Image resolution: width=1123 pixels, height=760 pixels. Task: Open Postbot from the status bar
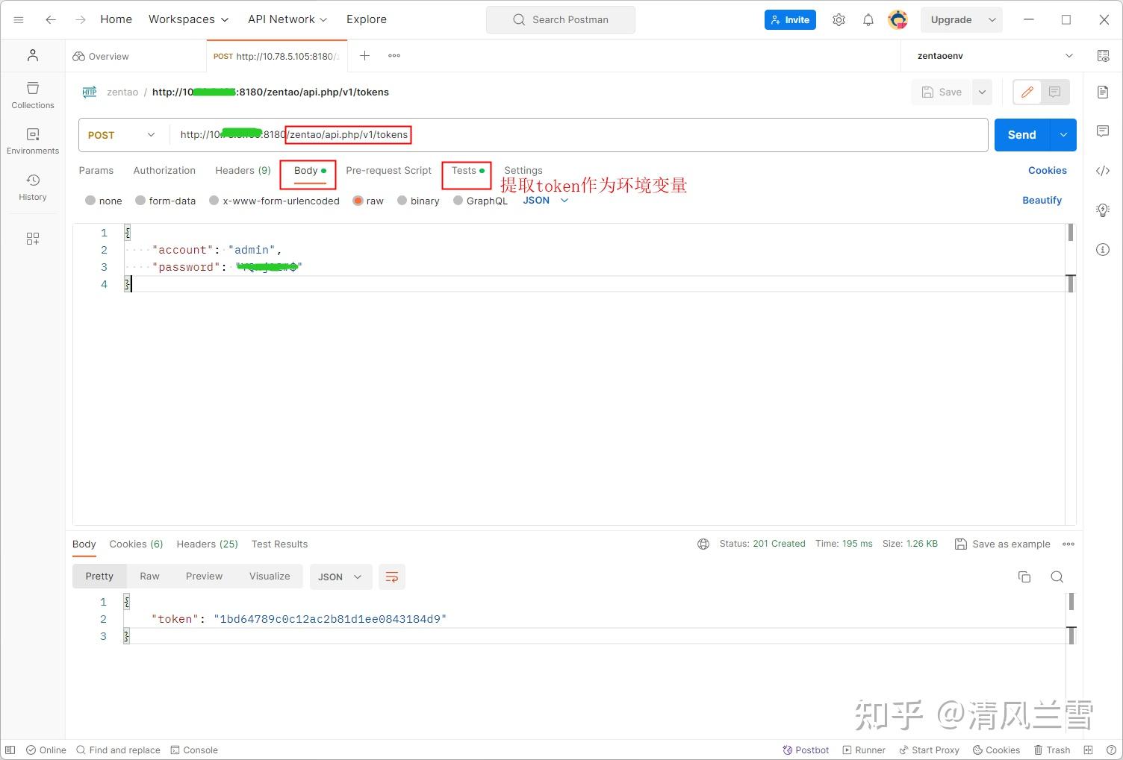[806, 750]
